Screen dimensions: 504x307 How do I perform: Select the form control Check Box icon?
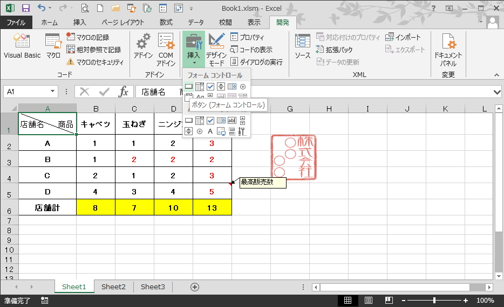tap(210, 87)
